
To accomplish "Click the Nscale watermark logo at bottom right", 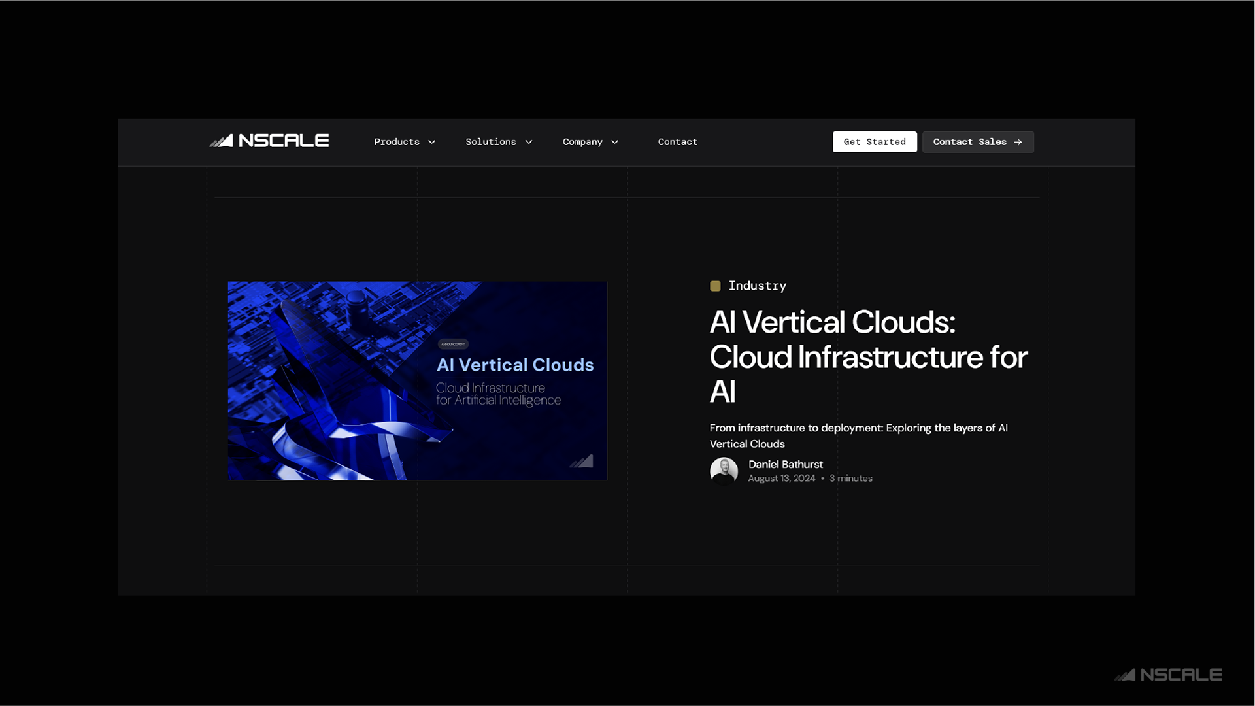I will (1167, 675).
